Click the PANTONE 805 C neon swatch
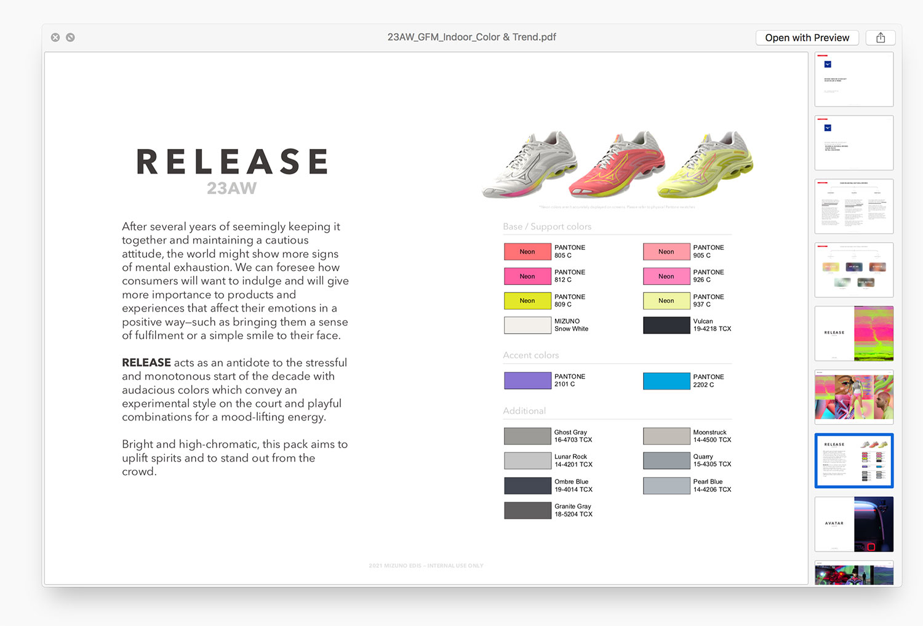Screen dimensions: 923x626 (x=527, y=252)
